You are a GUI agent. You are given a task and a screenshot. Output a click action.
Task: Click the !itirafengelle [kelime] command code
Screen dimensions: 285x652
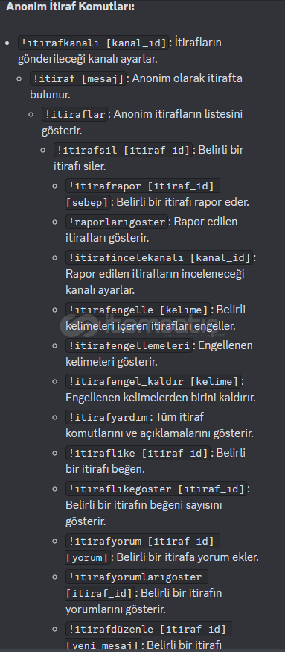(x=138, y=310)
